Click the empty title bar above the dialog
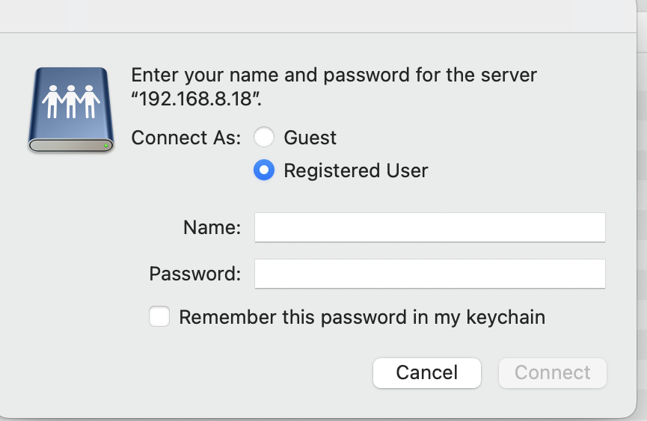The height and width of the screenshot is (421, 647). click(318, 16)
